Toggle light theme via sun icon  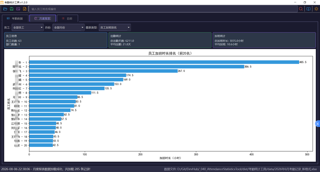point(316,9)
